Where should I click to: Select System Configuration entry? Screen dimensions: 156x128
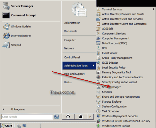[x=114, y=106]
